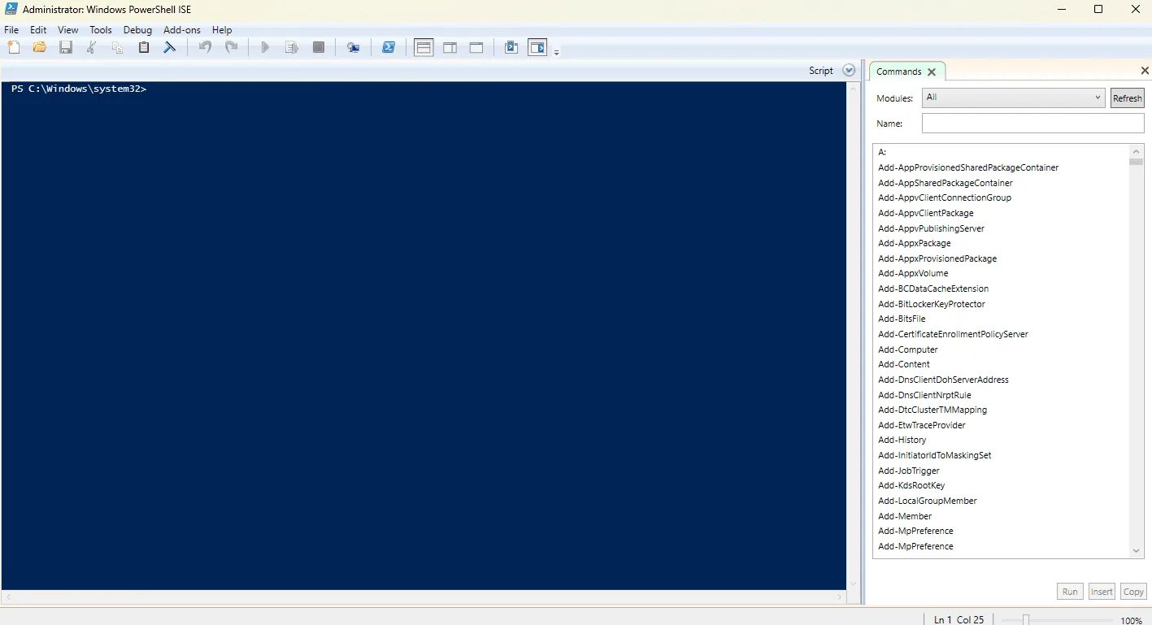Select Add-LocalGroupMember command
Viewport: 1152px width, 625px height.
click(927, 501)
